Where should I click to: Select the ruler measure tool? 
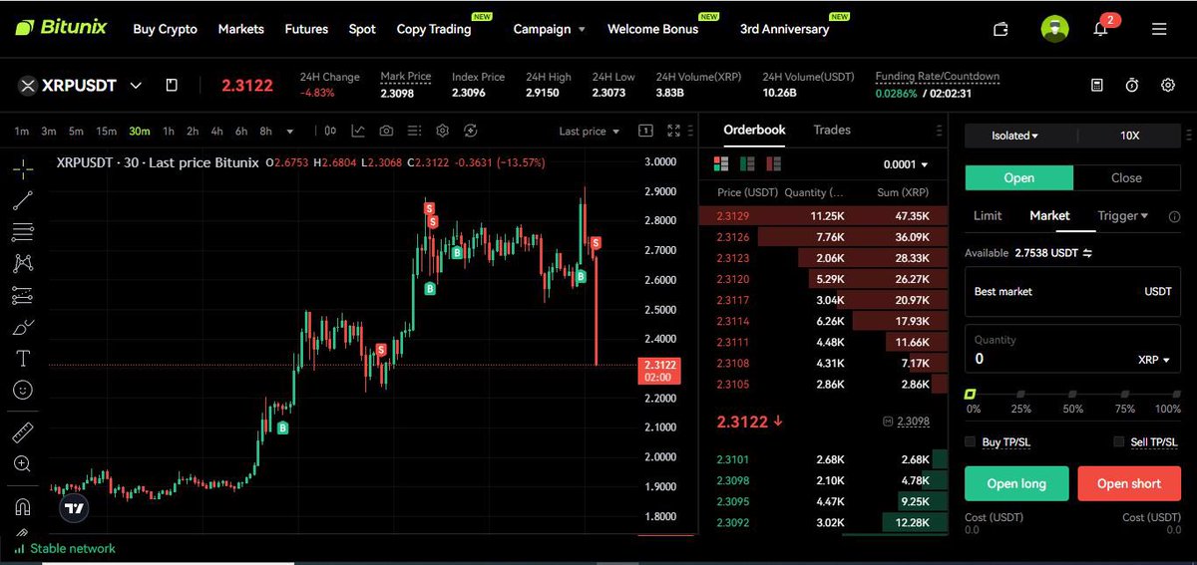pos(22,432)
